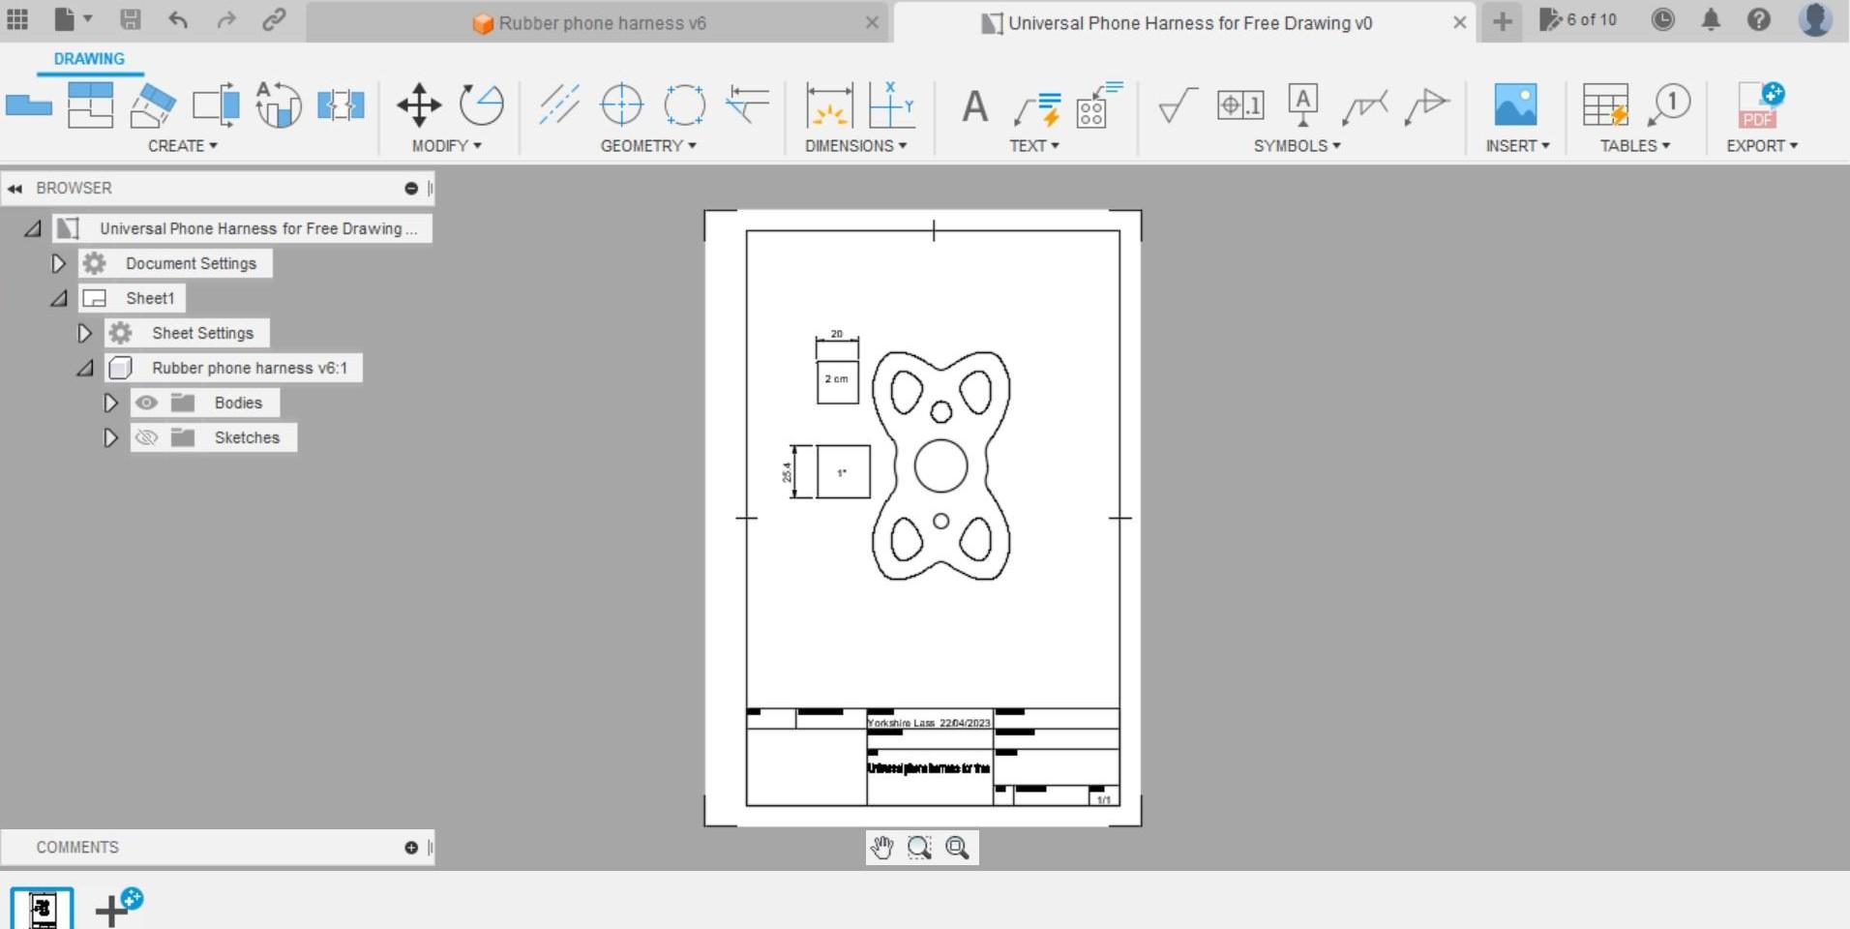The image size is (1850, 929).
Task: Add a new sheet with plus icon
Action: (x=119, y=908)
